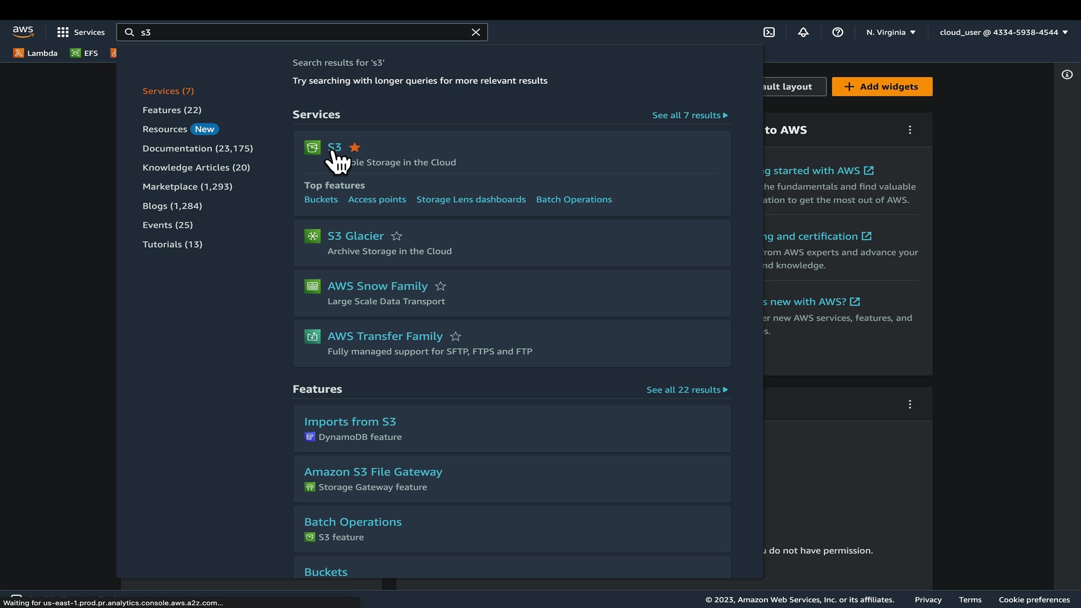Open the notifications bell icon
The height and width of the screenshot is (608, 1081).
(803, 33)
